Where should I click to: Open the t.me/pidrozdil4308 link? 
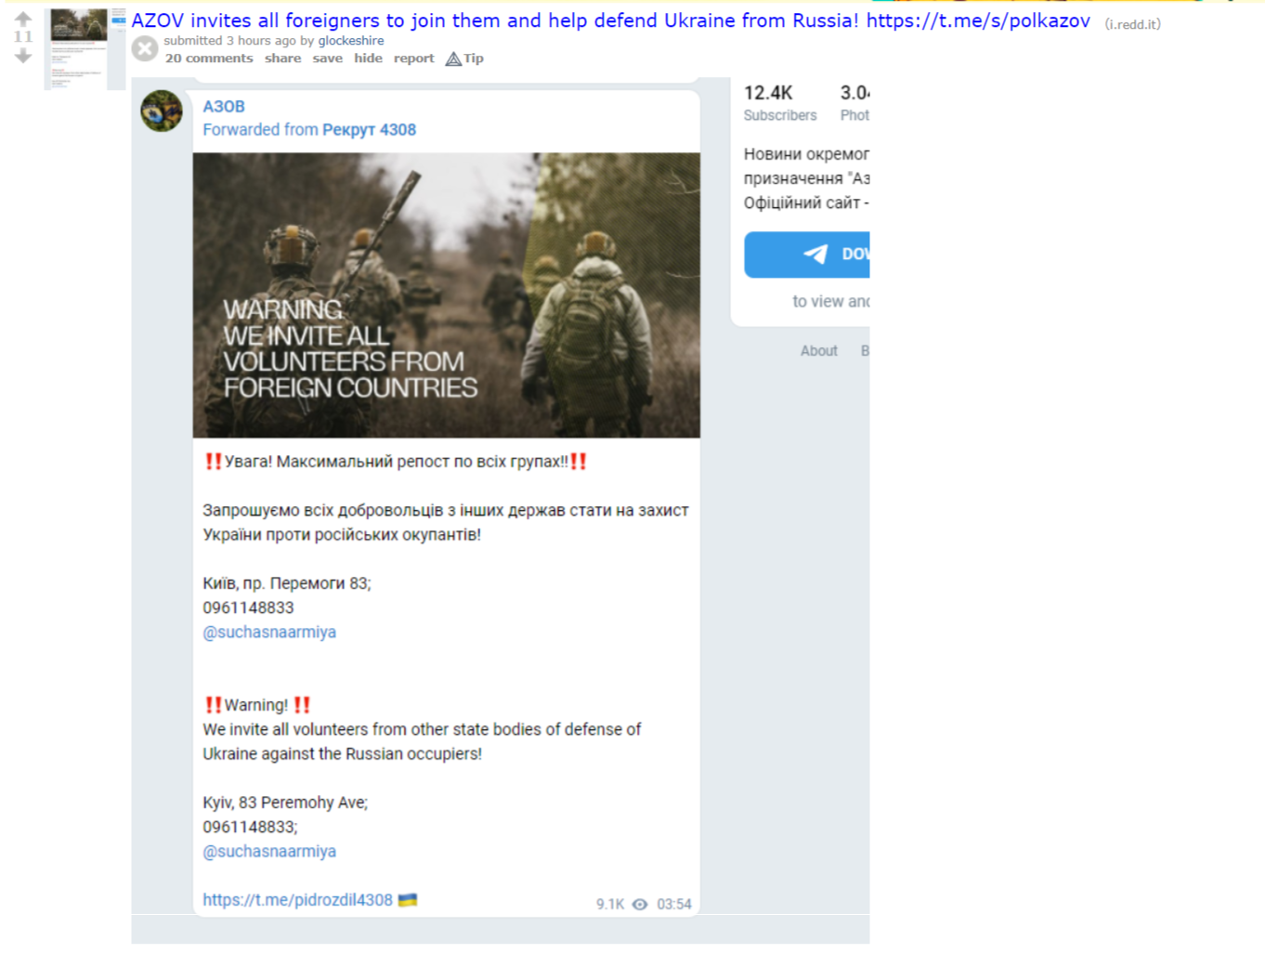[x=298, y=900]
